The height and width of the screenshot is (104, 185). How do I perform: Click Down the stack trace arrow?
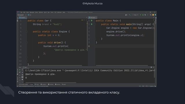[22, 73]
